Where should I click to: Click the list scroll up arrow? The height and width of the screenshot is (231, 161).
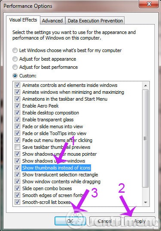[146, 86]
